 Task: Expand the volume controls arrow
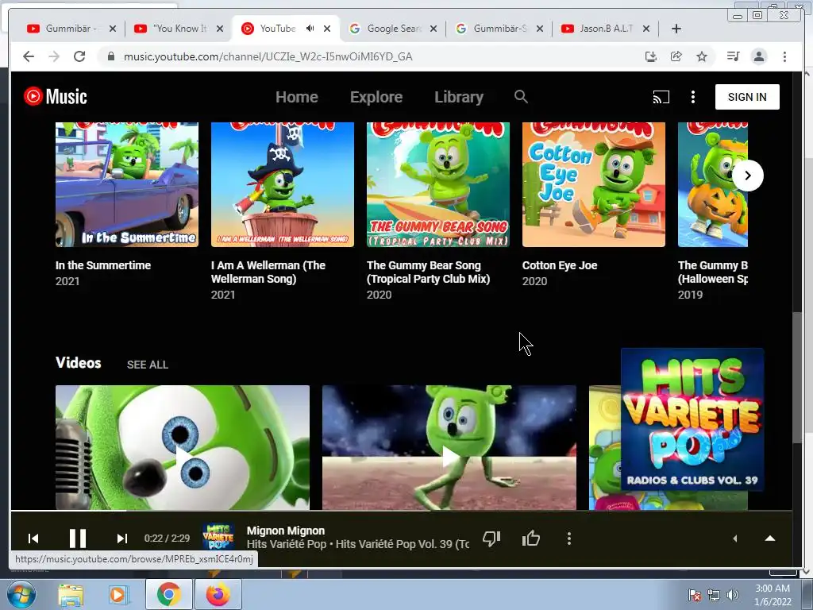coord(734,539)
